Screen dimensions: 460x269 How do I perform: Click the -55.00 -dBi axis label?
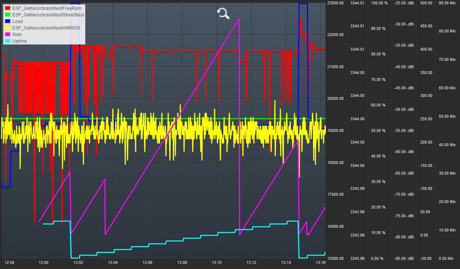[x=404, y=130]
